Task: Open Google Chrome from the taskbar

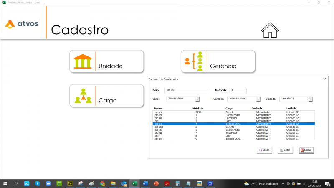Action: 102,183
